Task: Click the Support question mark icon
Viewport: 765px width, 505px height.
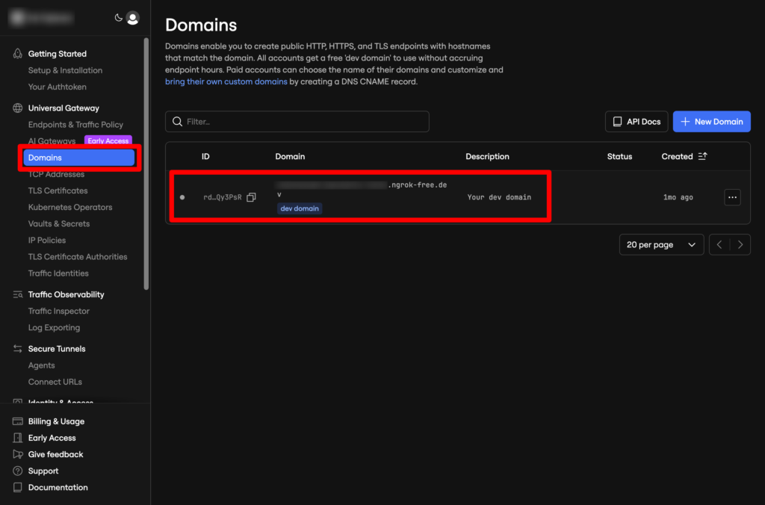Action: [18, 471]
